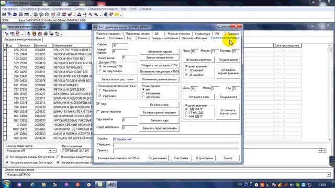Image resolution: width=335 pixels, height=188 pixels.
Task: Uncheck 'Загружать штрихкоды без скидок'
Action: [x=7, y=162]
